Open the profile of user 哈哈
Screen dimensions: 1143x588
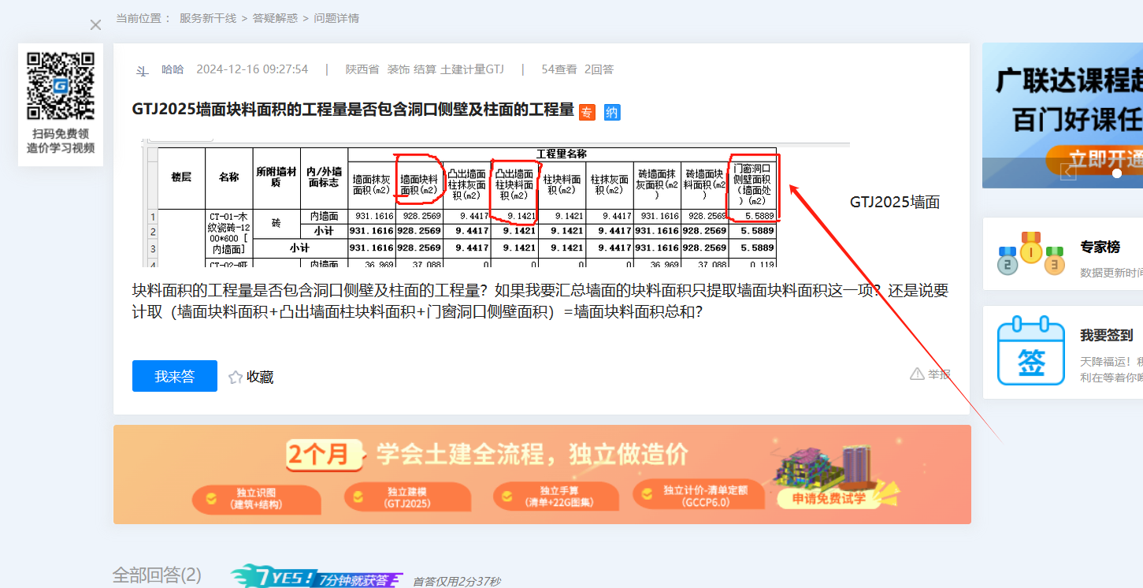[173, 69]
